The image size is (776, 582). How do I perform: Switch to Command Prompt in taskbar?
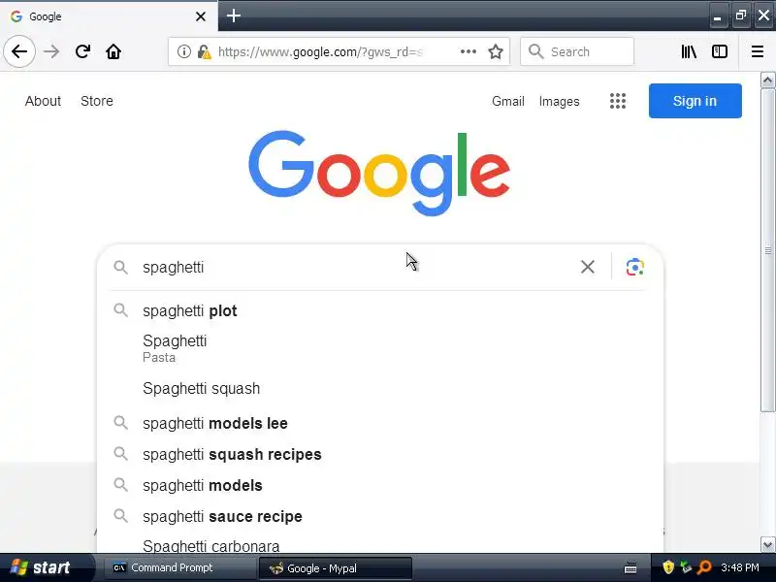pyautogui.click(x=179, y=567)
